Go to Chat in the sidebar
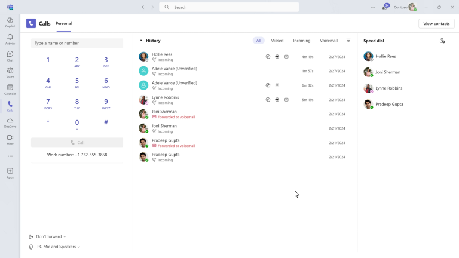The width and height of the screenshot is (459, 258). pos(10,56)
